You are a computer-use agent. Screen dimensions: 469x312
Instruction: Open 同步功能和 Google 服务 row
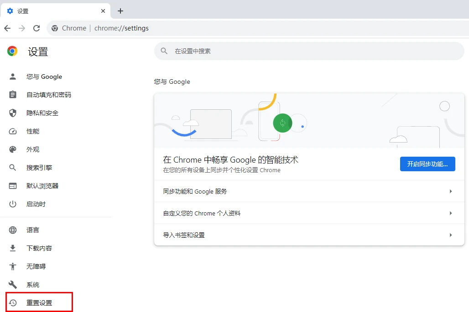309,191
